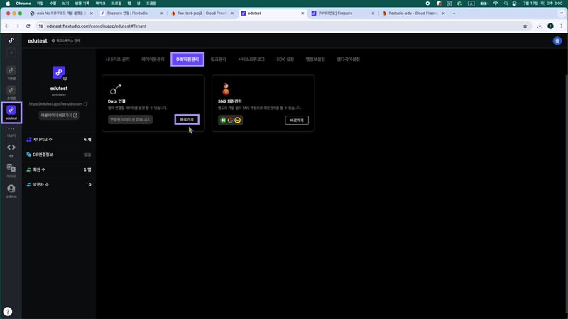Screen dimensions: 568x319
Task: Open the 개발 code icon in sidebar
Action: click(11, 149)
